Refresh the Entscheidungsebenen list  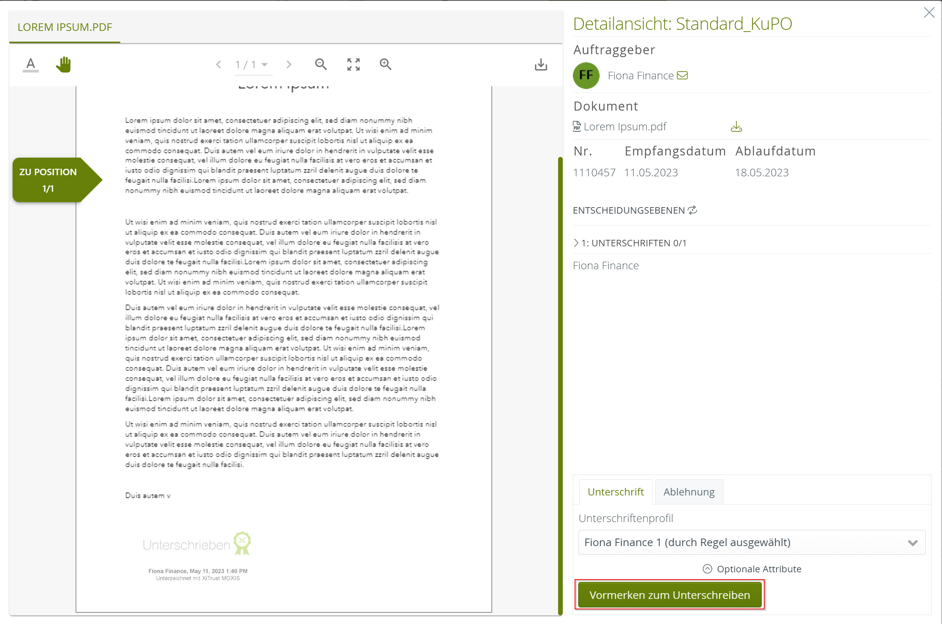click(692, 210)
